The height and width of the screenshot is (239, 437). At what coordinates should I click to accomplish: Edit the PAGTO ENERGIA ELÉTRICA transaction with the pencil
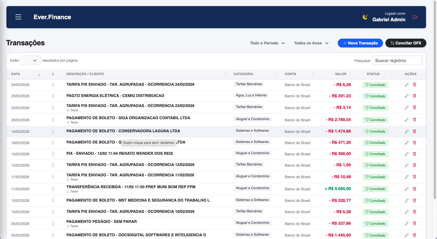tap(407, 96)
